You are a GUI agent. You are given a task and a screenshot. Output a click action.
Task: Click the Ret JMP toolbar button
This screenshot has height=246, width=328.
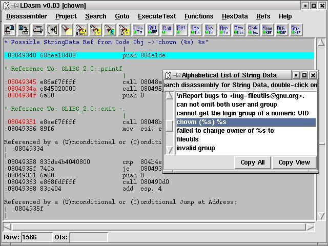[153, 30]
